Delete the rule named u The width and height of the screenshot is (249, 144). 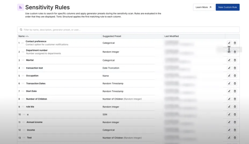235,114
